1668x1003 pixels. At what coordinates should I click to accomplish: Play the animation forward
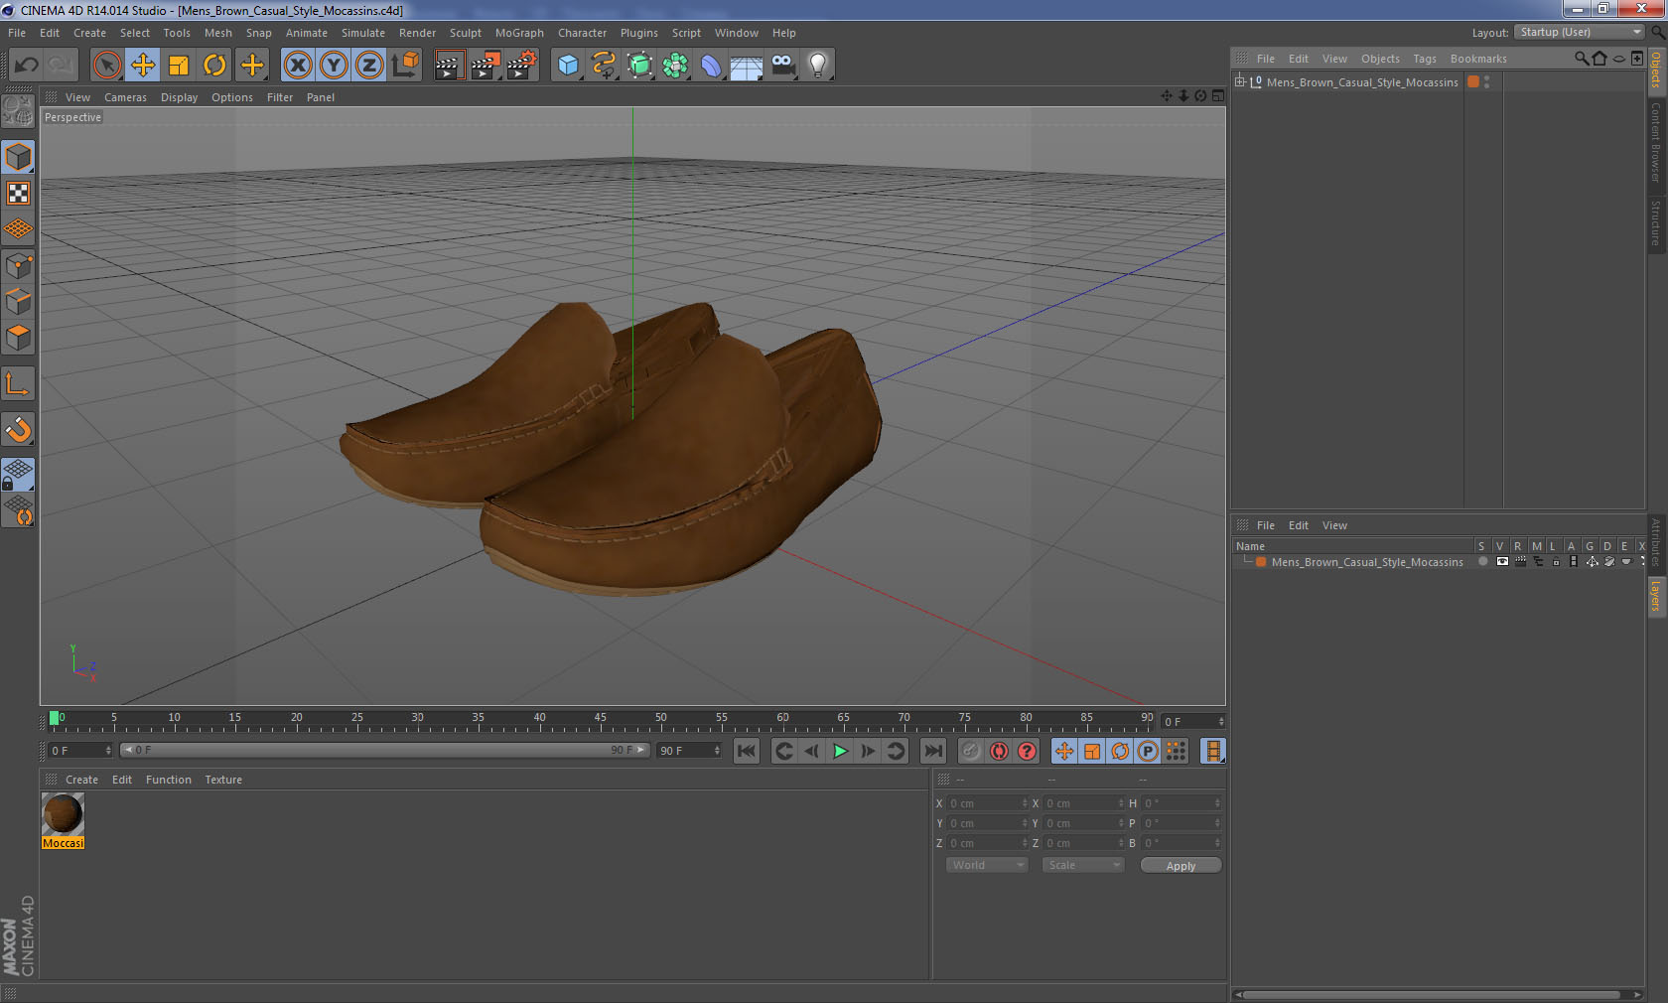[x=840, y=751]
